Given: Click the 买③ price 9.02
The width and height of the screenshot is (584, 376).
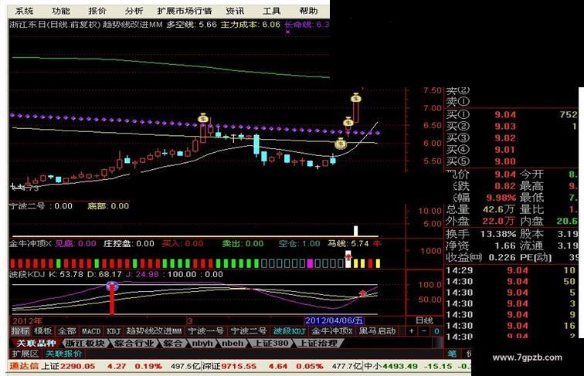Looking at the screenshot, I should click(x=505, y=138).
